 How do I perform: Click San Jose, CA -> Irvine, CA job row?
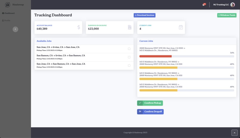tap(84, 49)
